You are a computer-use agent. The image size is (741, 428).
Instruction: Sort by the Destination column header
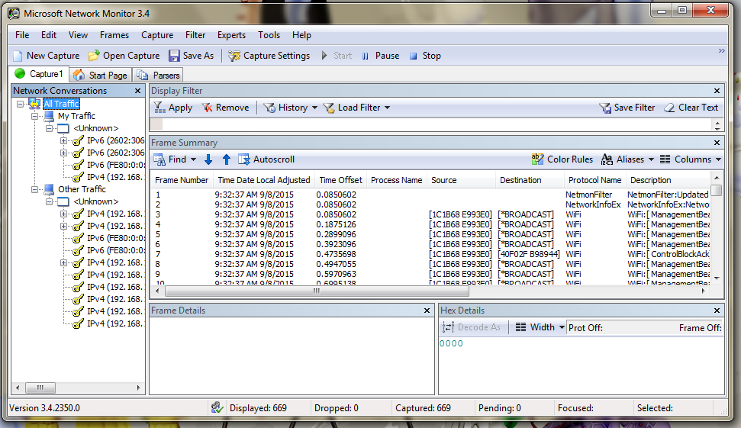(x=530, y=180)
